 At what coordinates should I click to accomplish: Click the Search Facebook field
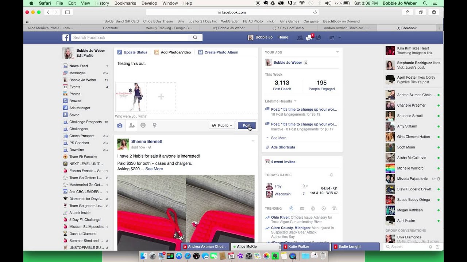coord(130,37)
